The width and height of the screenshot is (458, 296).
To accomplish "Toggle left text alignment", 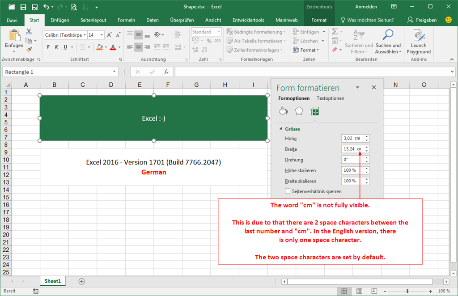I will (x=130, y=47).
